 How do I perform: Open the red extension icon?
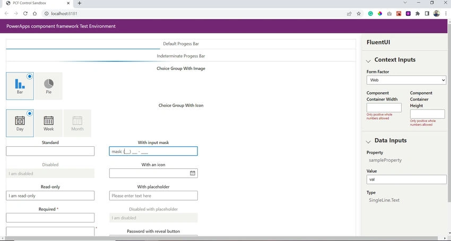[x=398, y=13]
